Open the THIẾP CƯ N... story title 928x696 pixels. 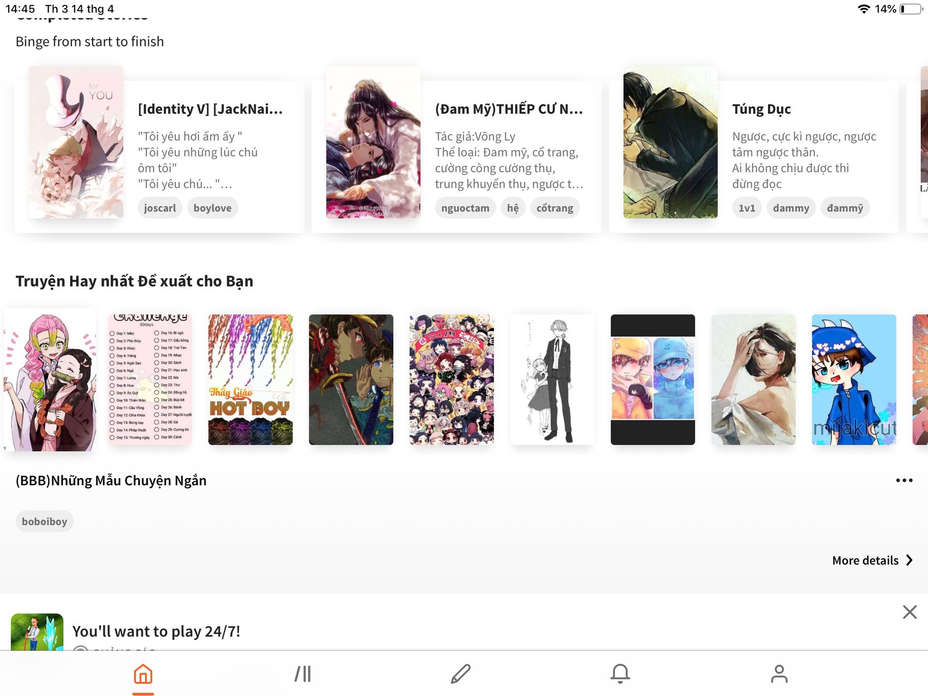tap(508, 109)
